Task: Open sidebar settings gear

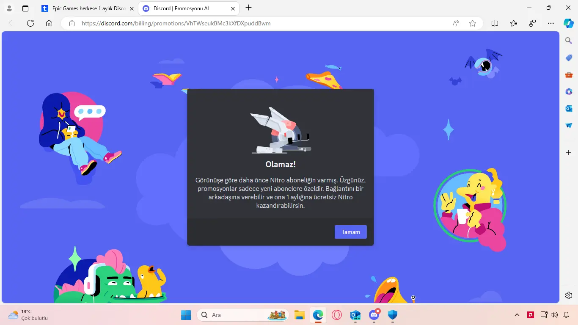Action: pyautogui.click(x=569, y=295)
